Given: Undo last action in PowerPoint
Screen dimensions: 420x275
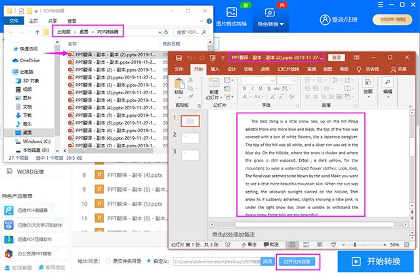Looking at the screenshot, I should tap(190, 58).
